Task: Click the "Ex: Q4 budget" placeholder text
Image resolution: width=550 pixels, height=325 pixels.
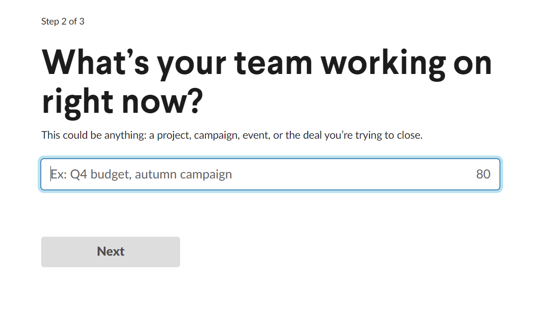Action: [91, 174]
